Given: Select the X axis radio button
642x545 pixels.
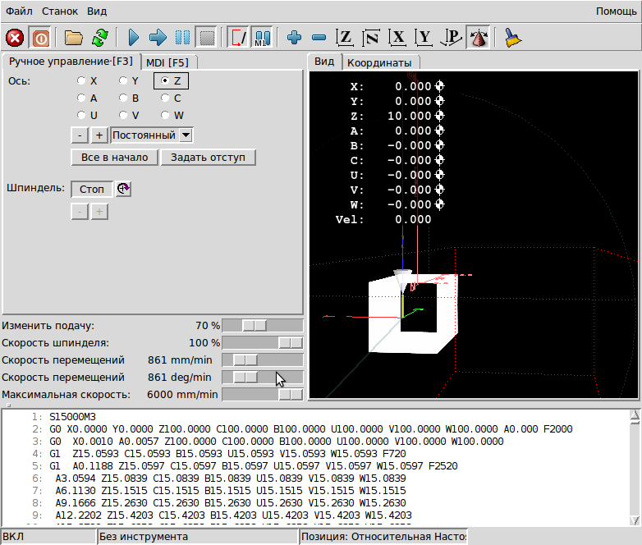Looking at the screenshot, I should pyautogui.click(x=81, y=81).
